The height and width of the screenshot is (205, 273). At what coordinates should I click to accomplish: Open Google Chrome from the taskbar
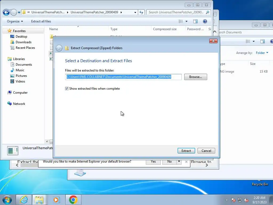[73, 200]
